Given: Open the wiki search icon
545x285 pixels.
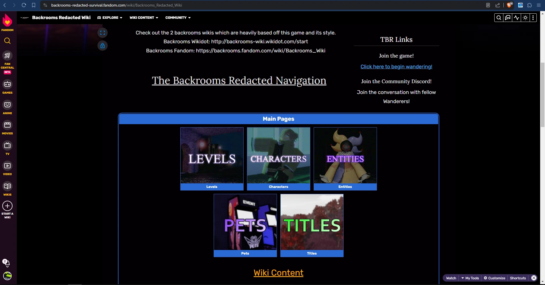Looking at the screenshot, I should (499, 17).
